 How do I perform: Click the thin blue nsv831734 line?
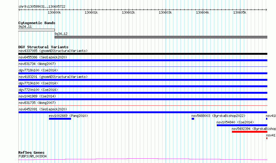(143, 66)
